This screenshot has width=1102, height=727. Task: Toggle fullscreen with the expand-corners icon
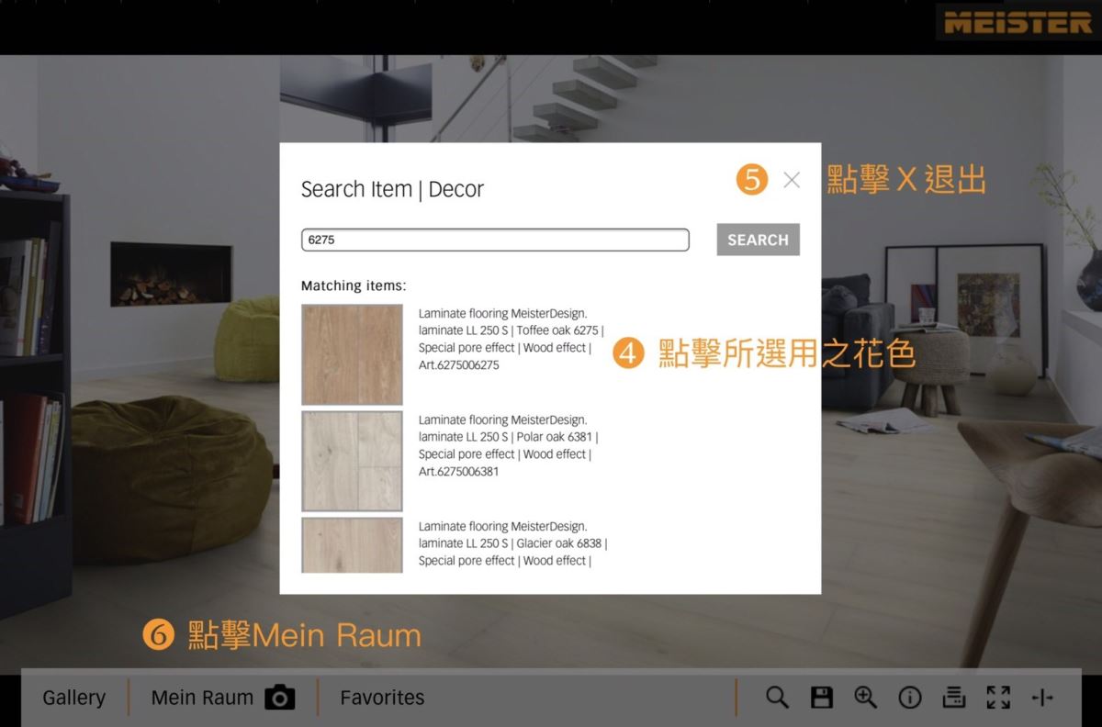click(x=998, y=698)
